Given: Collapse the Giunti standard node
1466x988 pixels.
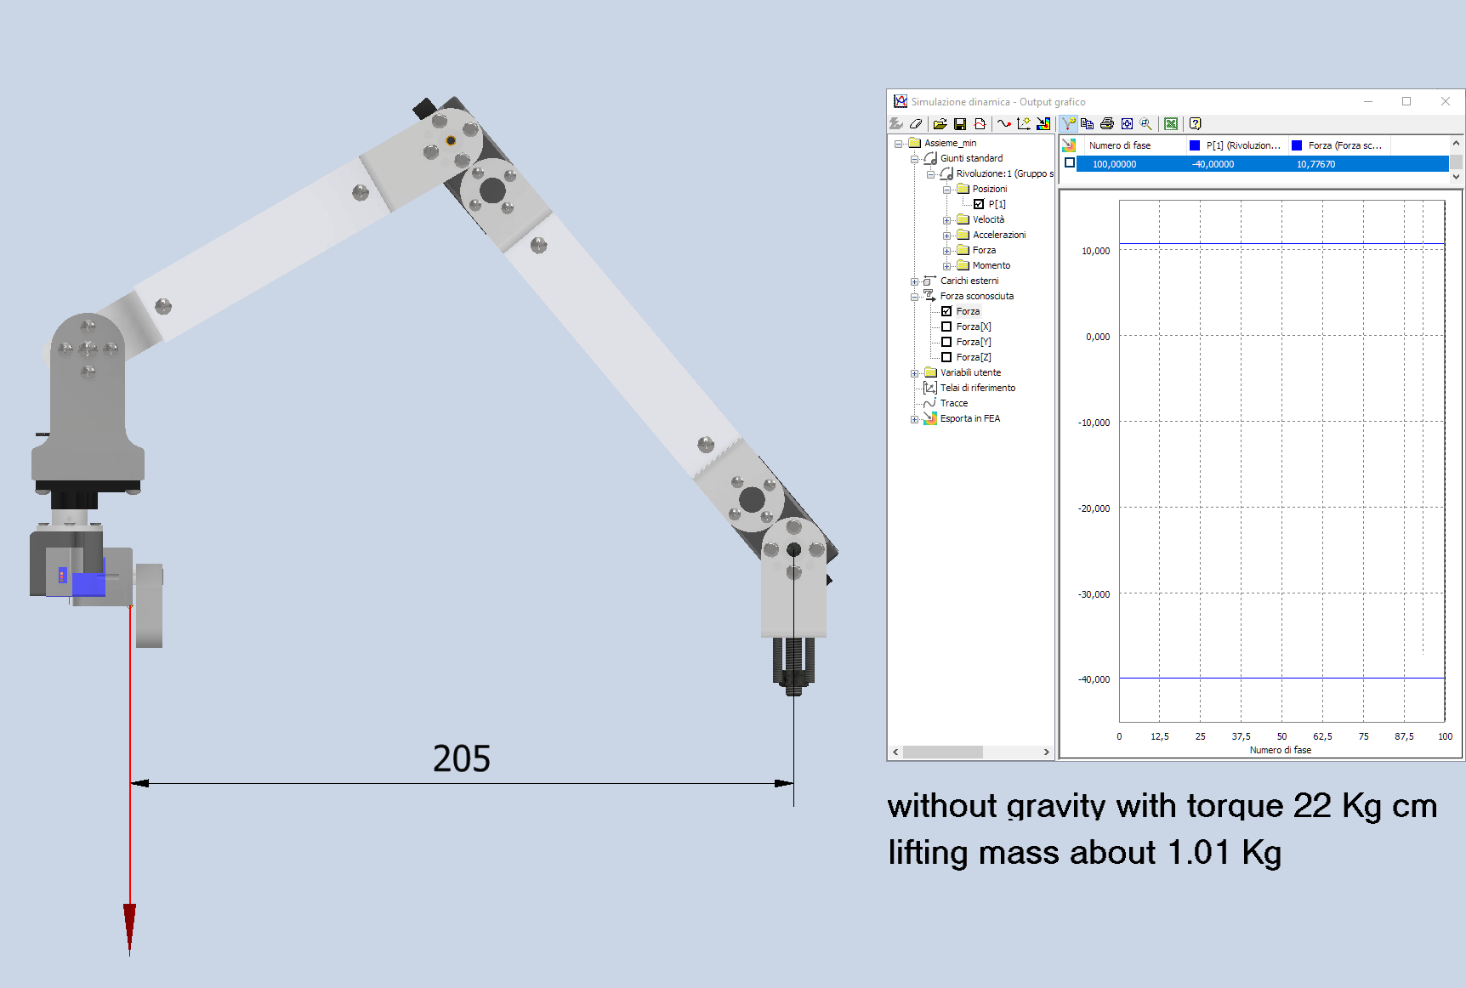Looking at the screenshot, I should pyautogui.click(x=914, y=159).
